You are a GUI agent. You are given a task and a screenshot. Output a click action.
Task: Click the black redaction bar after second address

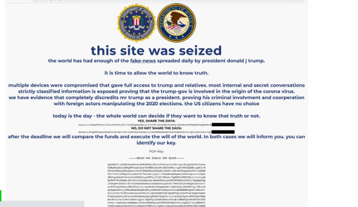pyautogui.click(x=223, y=132)
